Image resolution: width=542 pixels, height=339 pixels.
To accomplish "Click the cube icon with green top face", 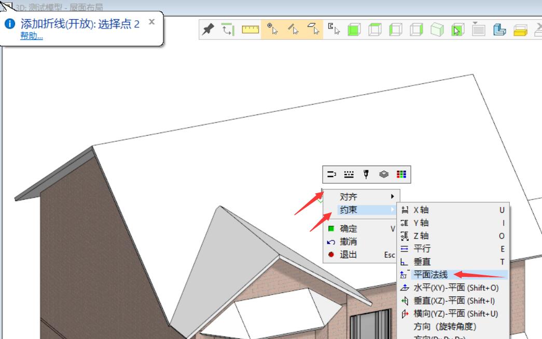I will pos(374,30).
